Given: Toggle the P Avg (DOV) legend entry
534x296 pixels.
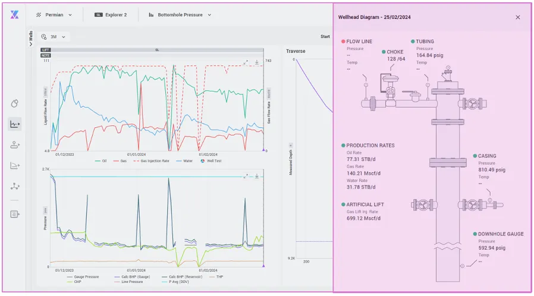Looking at the screenshot, I should (x=175, y=282).
